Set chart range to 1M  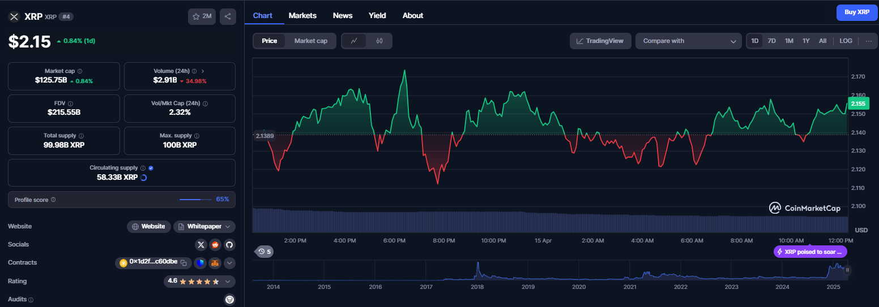789,41
